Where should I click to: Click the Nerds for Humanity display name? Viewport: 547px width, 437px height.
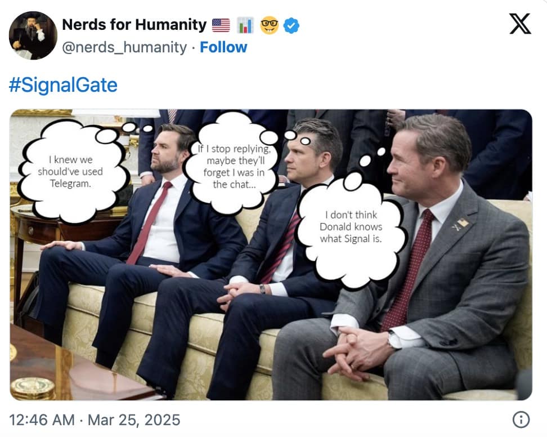click(134, 25)
